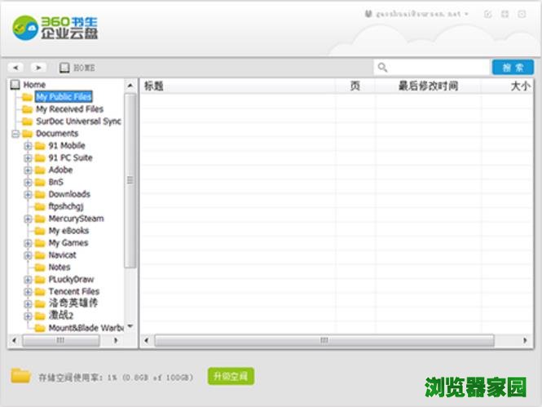The height and width of the screenshot is (407, 542).
Task: Click the storage folder icon at bottom
Action: click(x=21, y=376)
